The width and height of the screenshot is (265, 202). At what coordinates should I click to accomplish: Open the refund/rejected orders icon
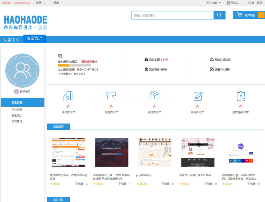pyautogui.click(x=241, y=96)
